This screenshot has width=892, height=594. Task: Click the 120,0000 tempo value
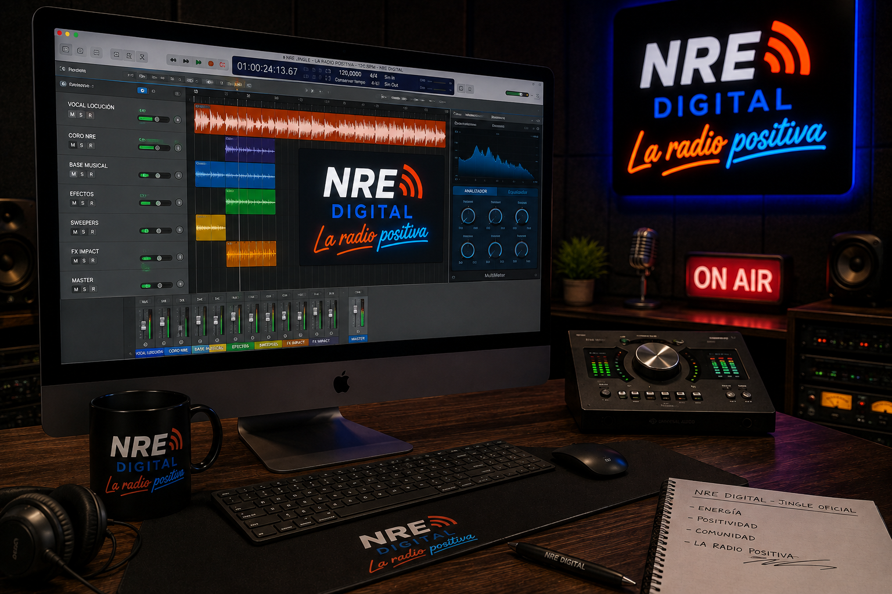click(x=350, y=73)
